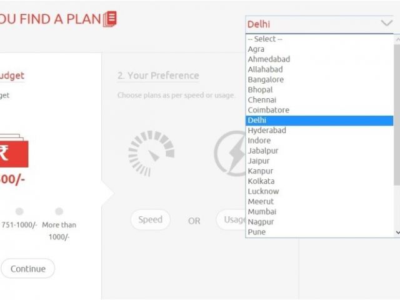The height and width of the screenshot is (300, 400).
Task: Pick Pune at the list bottom
Action: click(x=256, y=232)
